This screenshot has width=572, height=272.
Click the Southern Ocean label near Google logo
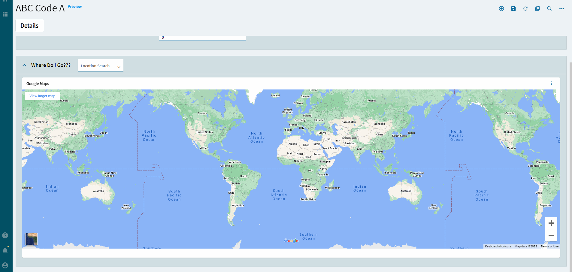(x=308, y=237)
